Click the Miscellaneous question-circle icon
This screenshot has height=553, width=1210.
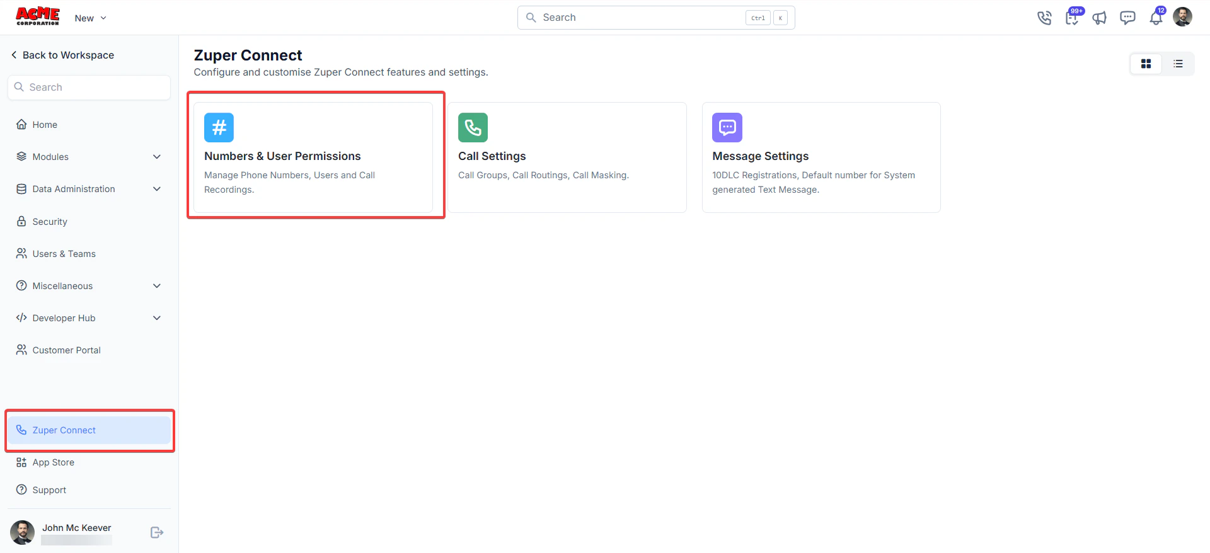[x=21, y=285]
